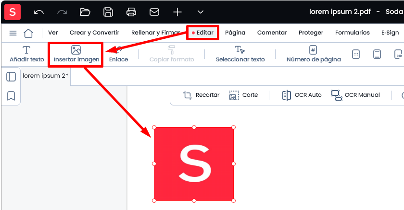Screen dimensions: 404x210
Task: Select the Editar tab
Action: click(203, 33)
